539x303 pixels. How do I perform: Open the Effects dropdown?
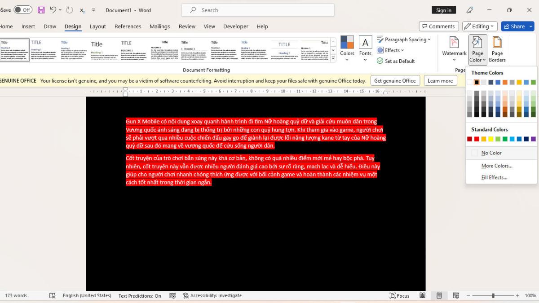click(391, 50)
